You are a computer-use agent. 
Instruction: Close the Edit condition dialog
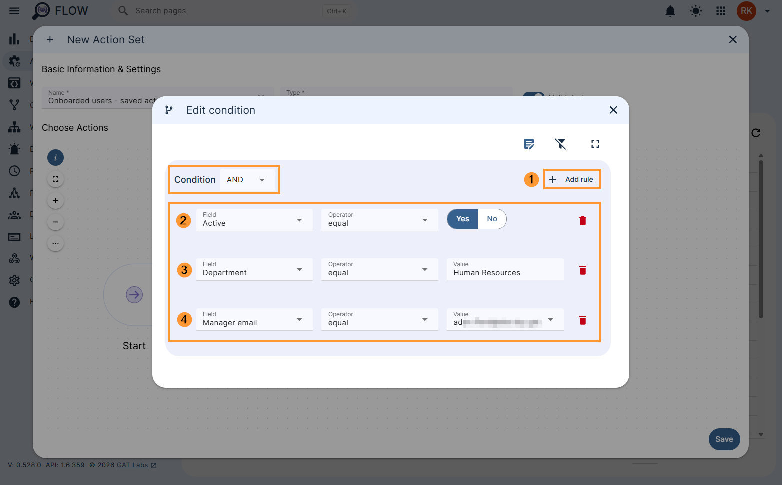[613, 110]
